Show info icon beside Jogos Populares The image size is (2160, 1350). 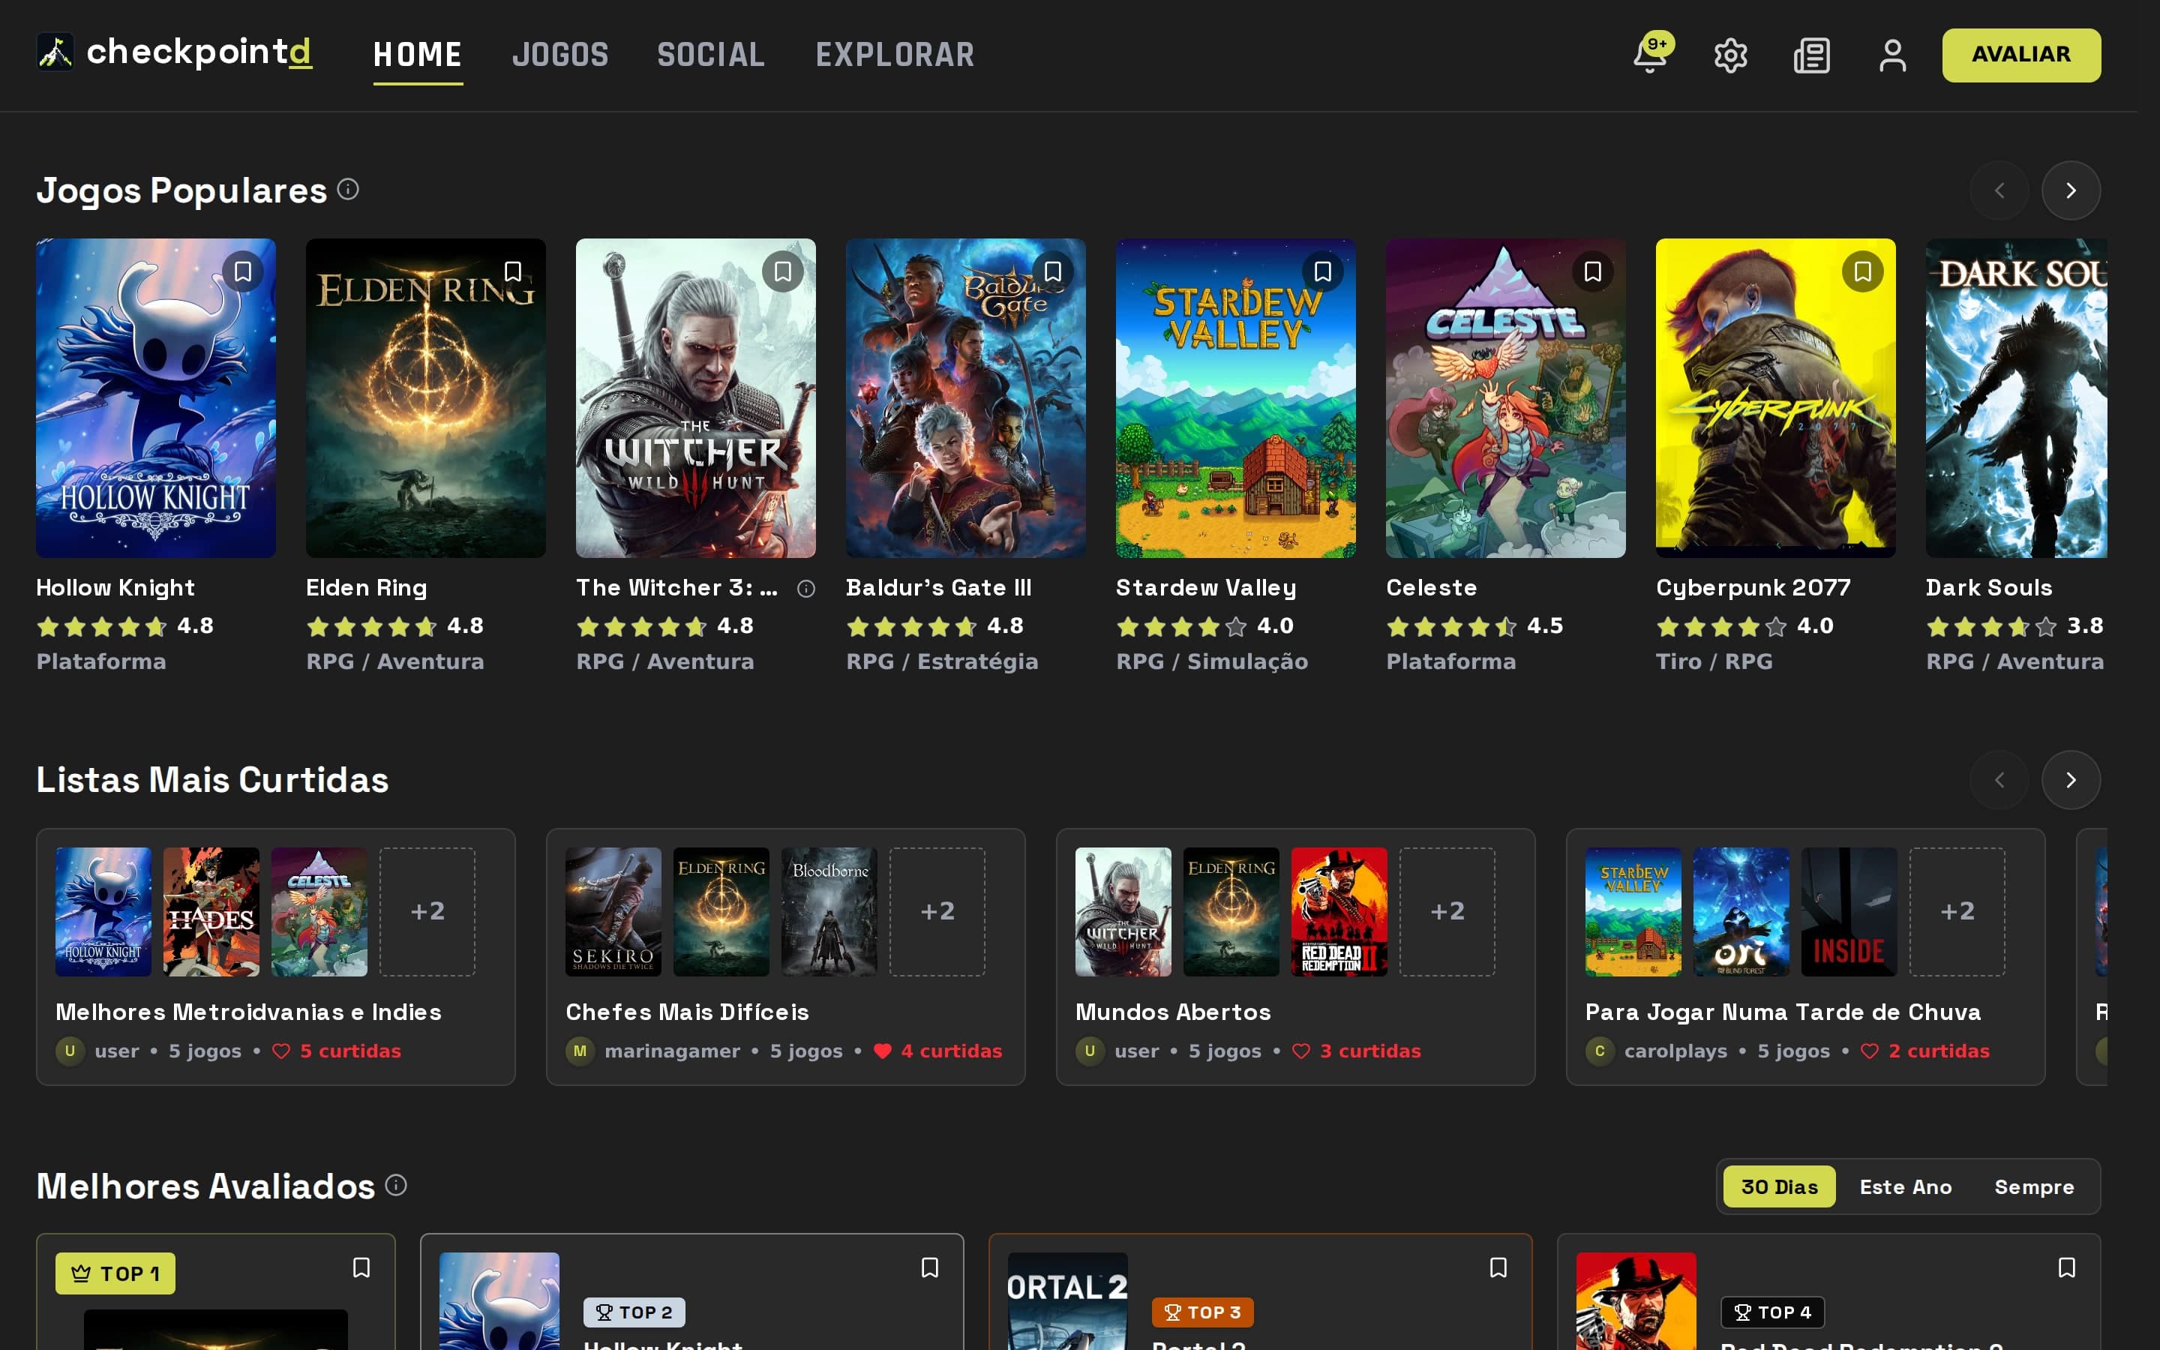pyautogui.click(x=348, y=189)
